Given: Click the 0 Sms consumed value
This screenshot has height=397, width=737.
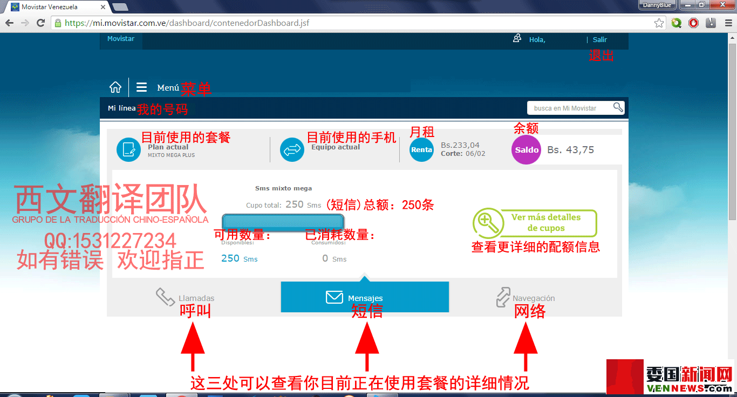Looking at the screenshot, I should 335,258.
